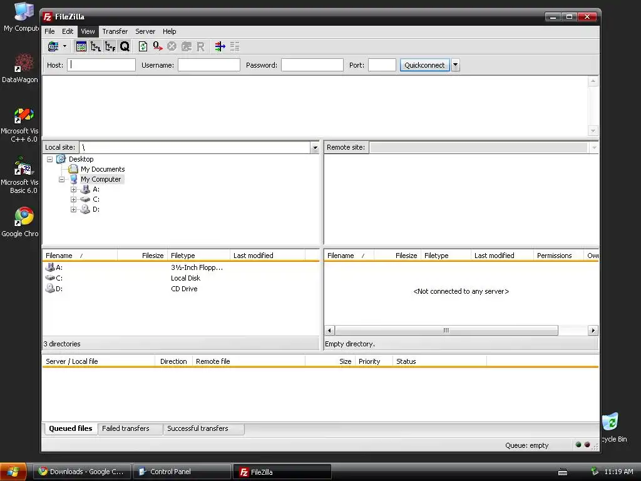Click the Cancel current operation icon
The height and width of the screenshot is (481, 641).
(x=172, y=46)
